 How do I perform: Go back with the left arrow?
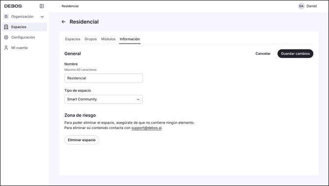pos(63,22)
